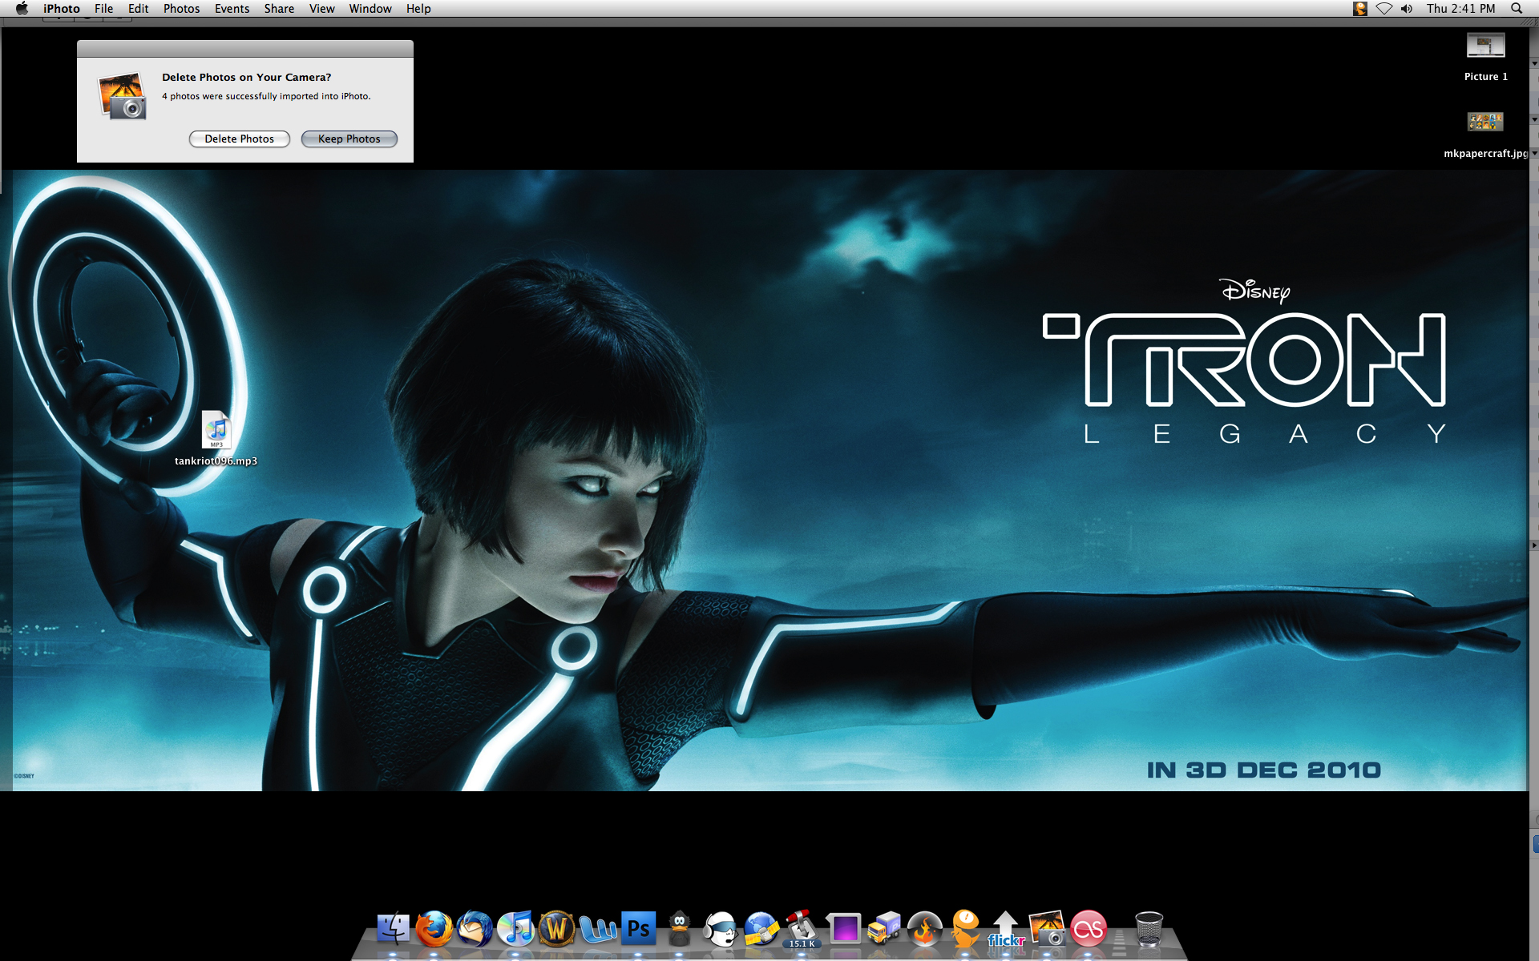The height and width of the screenshot is (961, 1539).
Task: Open orange creature with clock dock icon
Action: (x=966, y=929)
